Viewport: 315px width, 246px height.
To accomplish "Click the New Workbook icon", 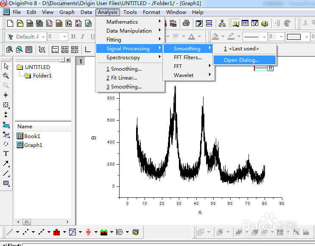I will [30, 23].
